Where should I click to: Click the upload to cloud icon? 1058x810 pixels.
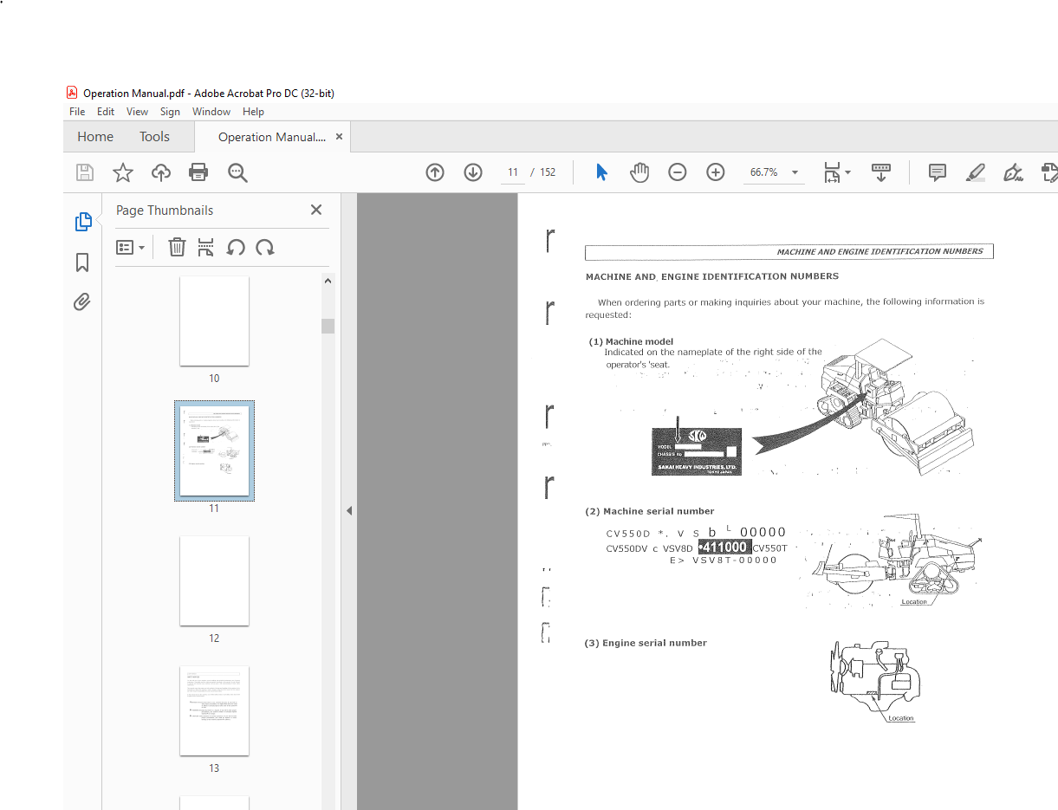tap(161, 172)
